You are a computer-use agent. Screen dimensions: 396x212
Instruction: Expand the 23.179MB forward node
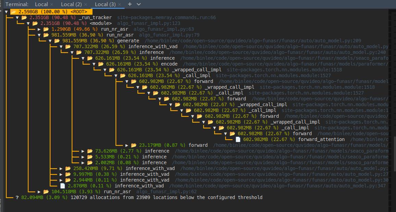[126, 145]
